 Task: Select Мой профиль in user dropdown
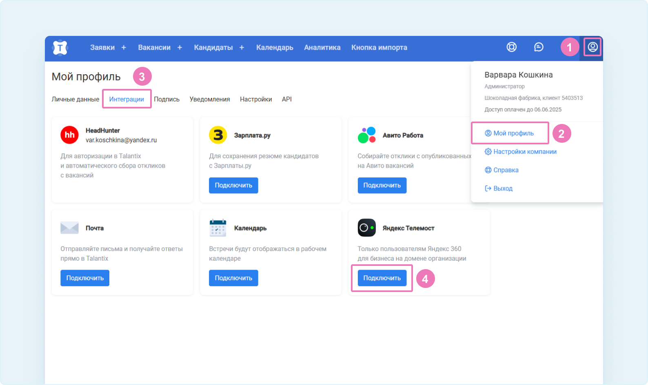coord(509,133)
